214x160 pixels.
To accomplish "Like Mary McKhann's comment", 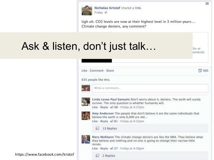I will click(x=95, y=148).
